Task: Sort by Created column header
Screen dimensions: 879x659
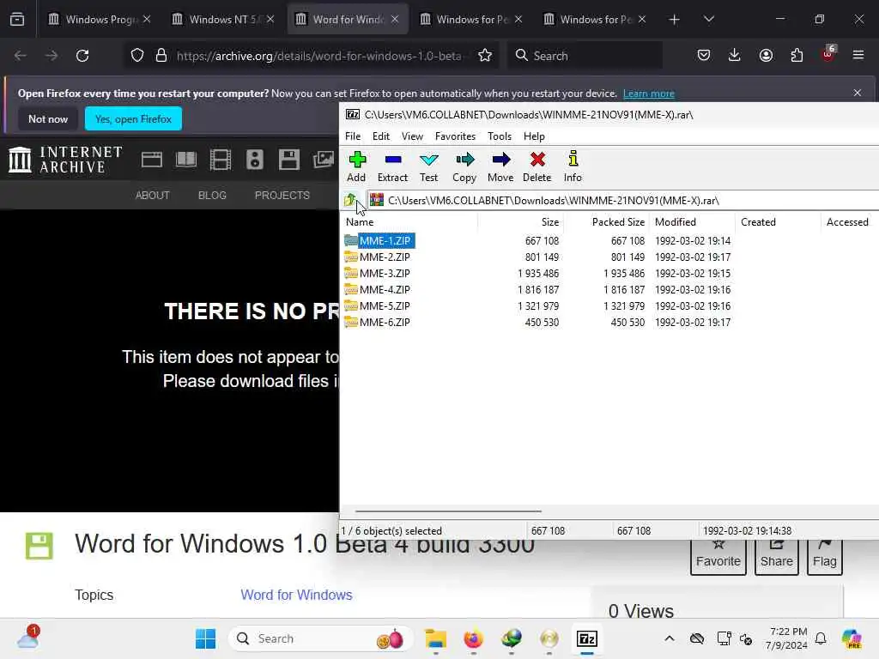Action: (x=778, y=222)
